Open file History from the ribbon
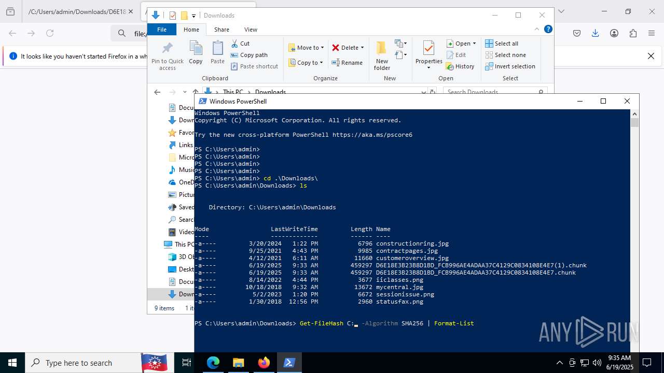 pyautogui.click(x=460, y=66)
